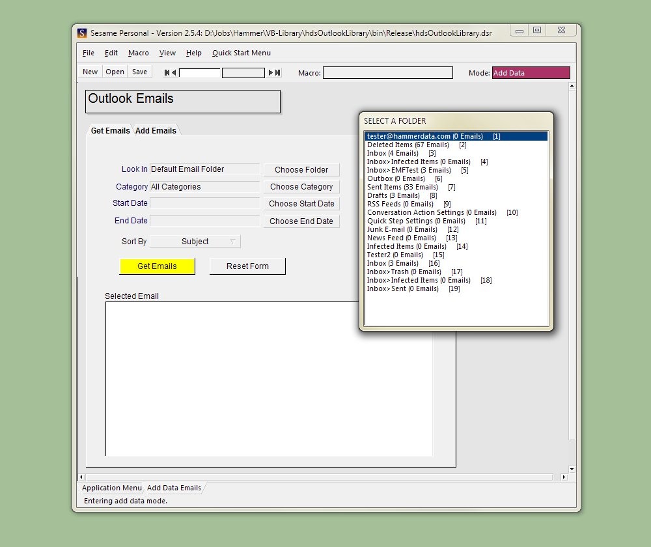The image size is (651, 547).
Task: Select Quick Step Settings folder
Action: (x=456, y=221)
